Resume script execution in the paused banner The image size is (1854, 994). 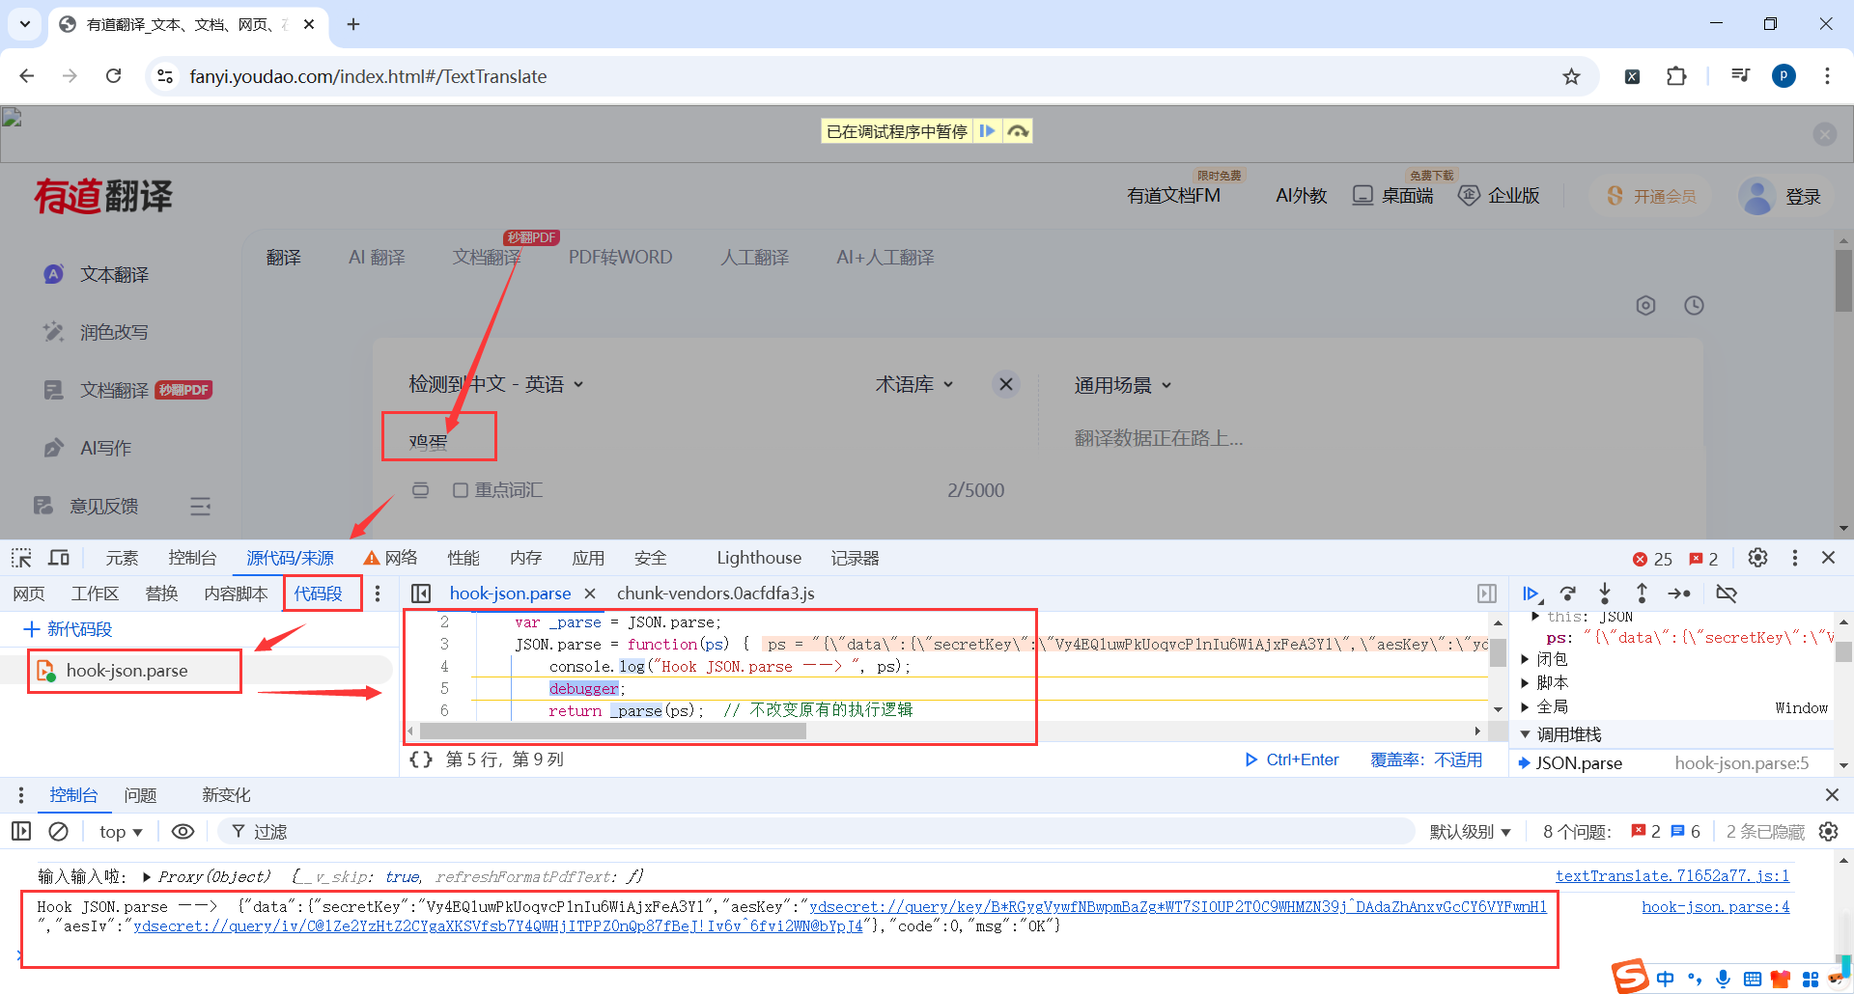click(x=987, y=131)
